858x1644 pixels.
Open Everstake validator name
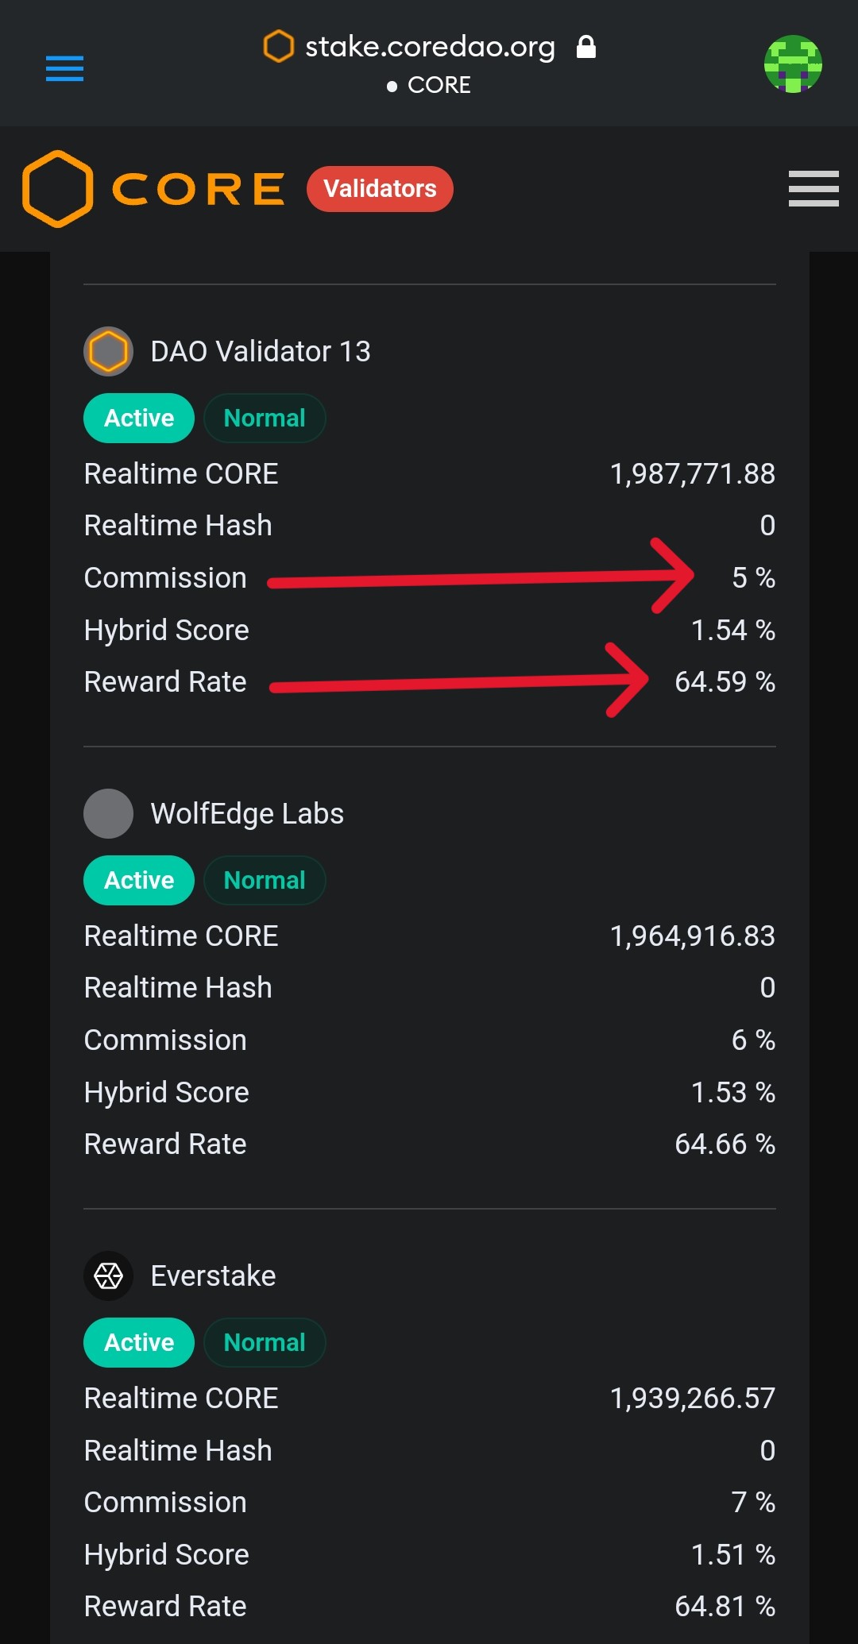[213, 1276]
